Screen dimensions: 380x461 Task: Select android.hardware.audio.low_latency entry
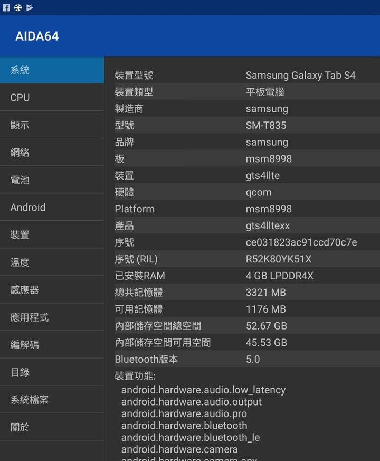coord(203,390)
